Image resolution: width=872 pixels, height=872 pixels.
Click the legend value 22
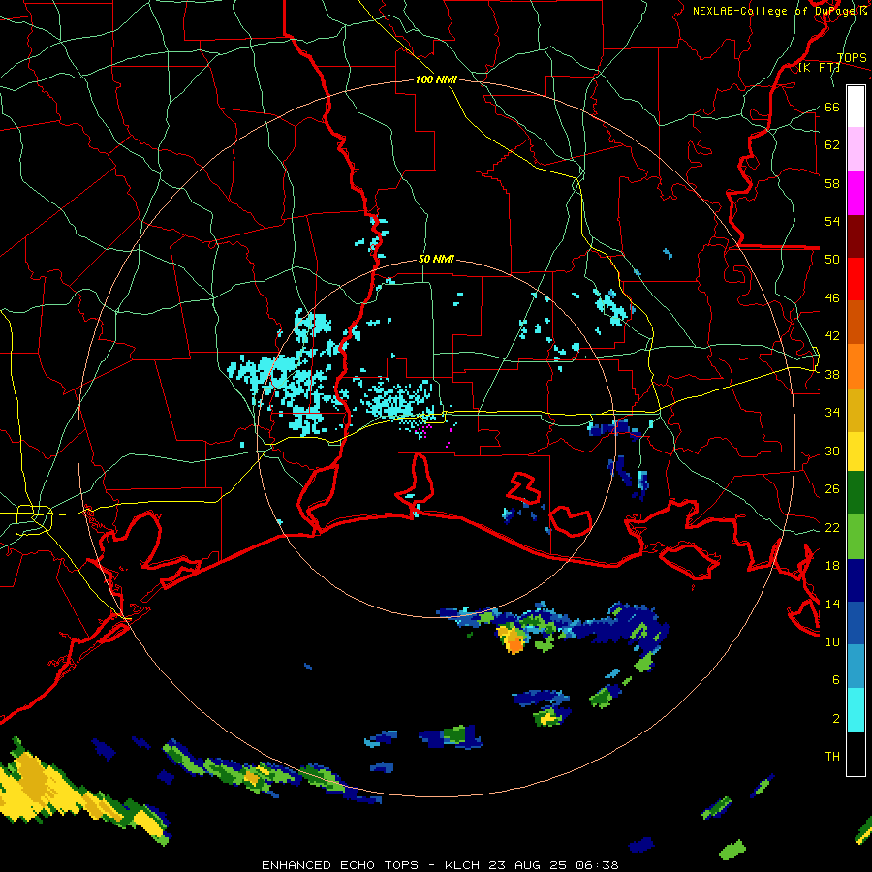click(x=832, y=528)
